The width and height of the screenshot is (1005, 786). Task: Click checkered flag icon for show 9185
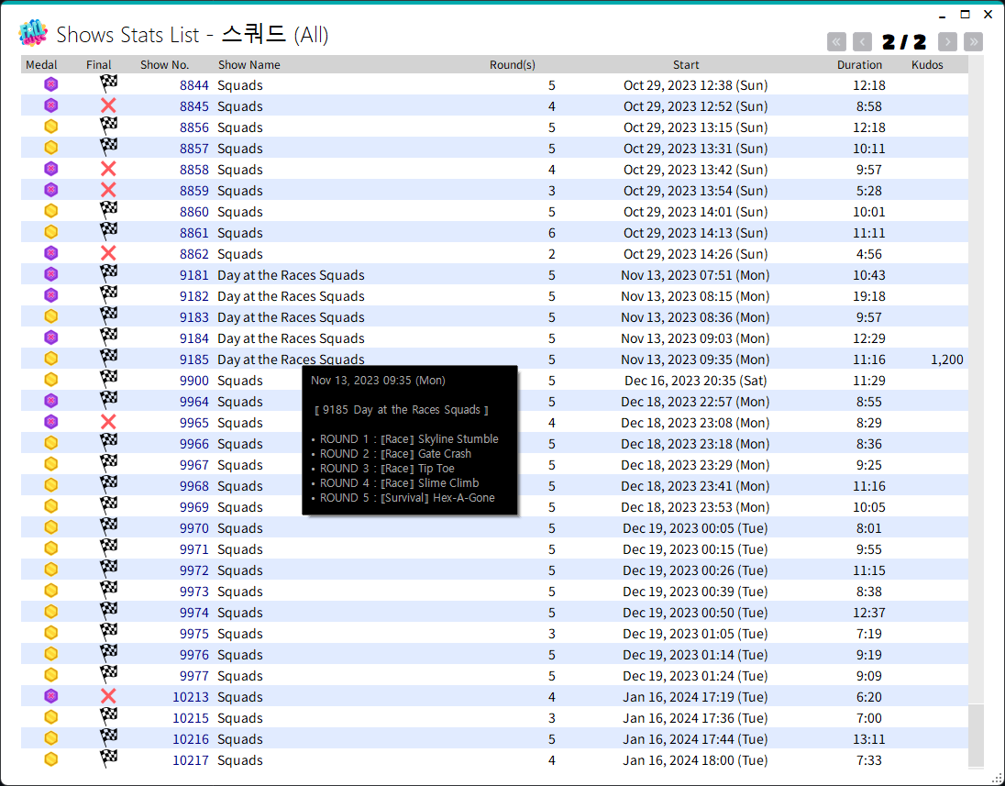click(108, 359)
